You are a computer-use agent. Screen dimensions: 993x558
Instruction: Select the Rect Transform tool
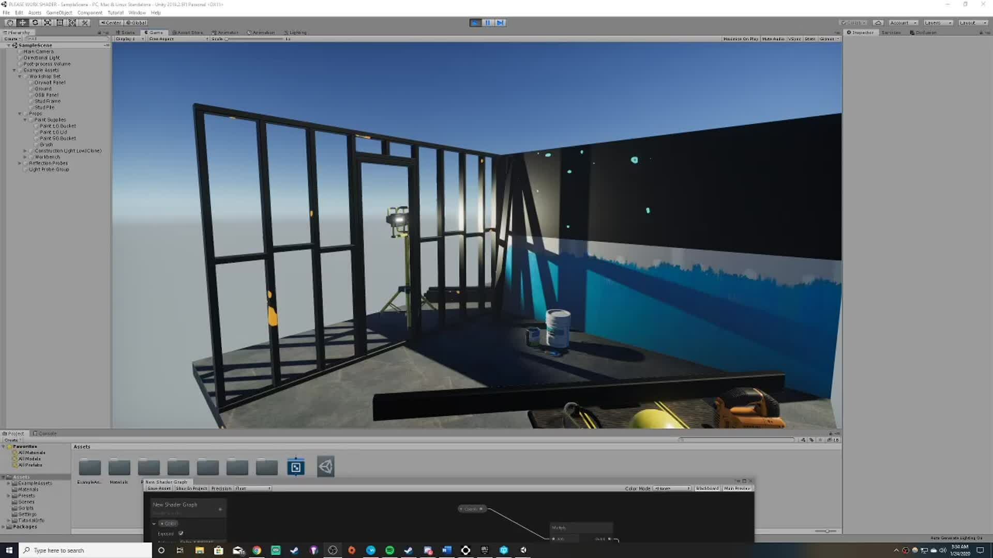pyautogui.click(x=60, y=23)
